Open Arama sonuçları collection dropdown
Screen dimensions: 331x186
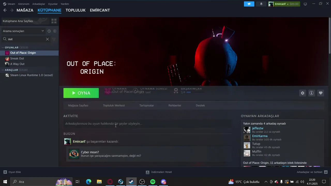coord(23,31)
